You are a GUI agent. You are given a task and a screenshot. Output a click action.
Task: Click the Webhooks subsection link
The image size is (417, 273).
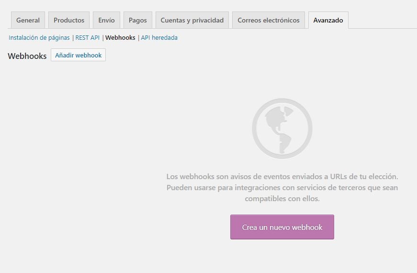120,37
